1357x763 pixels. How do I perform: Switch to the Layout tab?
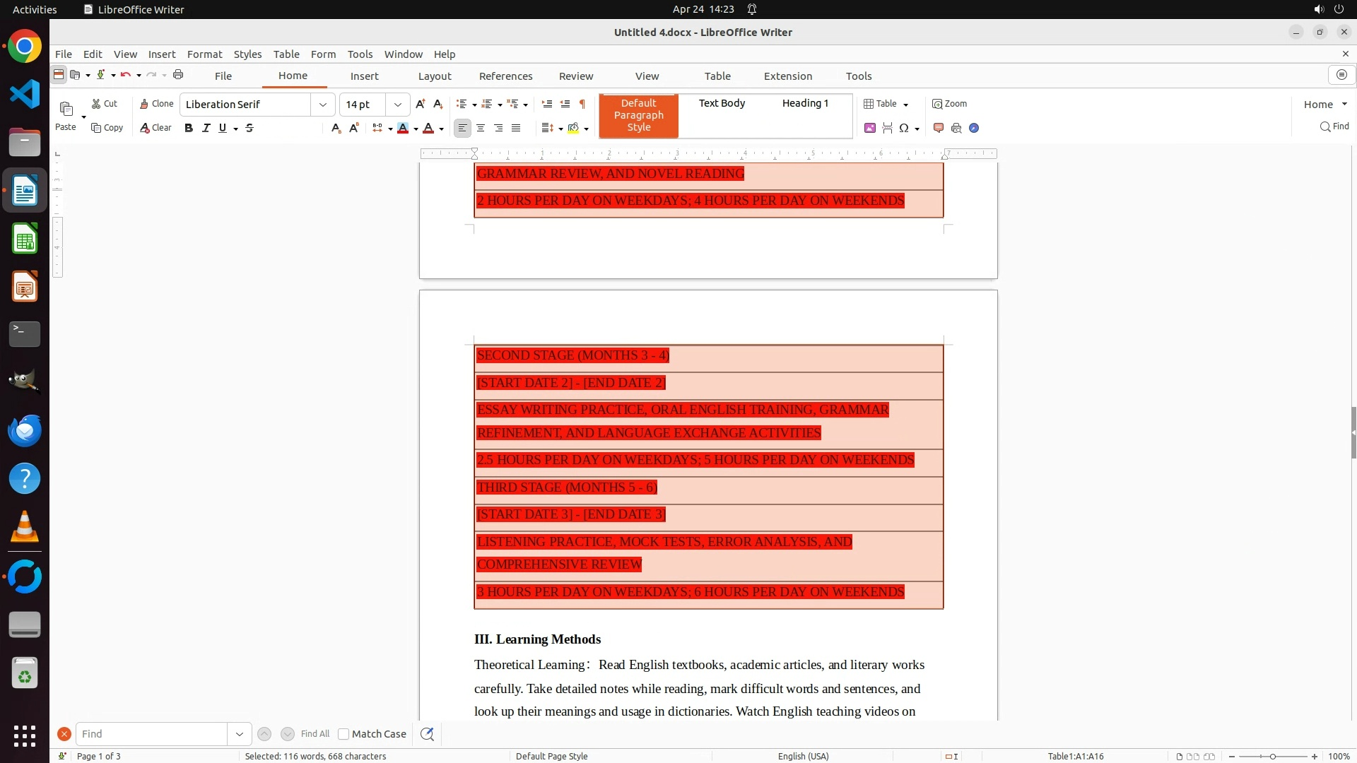click(x=434, y=76)
